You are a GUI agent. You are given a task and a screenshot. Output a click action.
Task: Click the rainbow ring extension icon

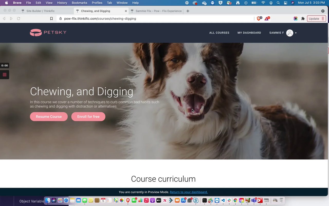pyautogui.click(x=296, y=19)
